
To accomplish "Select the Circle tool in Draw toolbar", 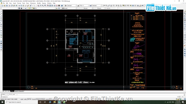I will (x=1, y=24).
